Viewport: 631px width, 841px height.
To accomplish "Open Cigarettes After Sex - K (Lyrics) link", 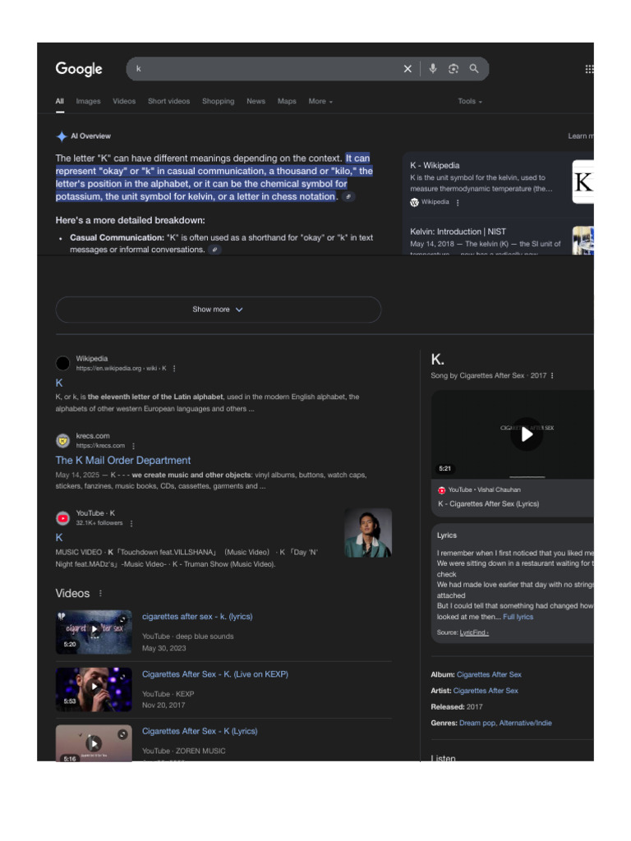I will [x=200, y=731].
